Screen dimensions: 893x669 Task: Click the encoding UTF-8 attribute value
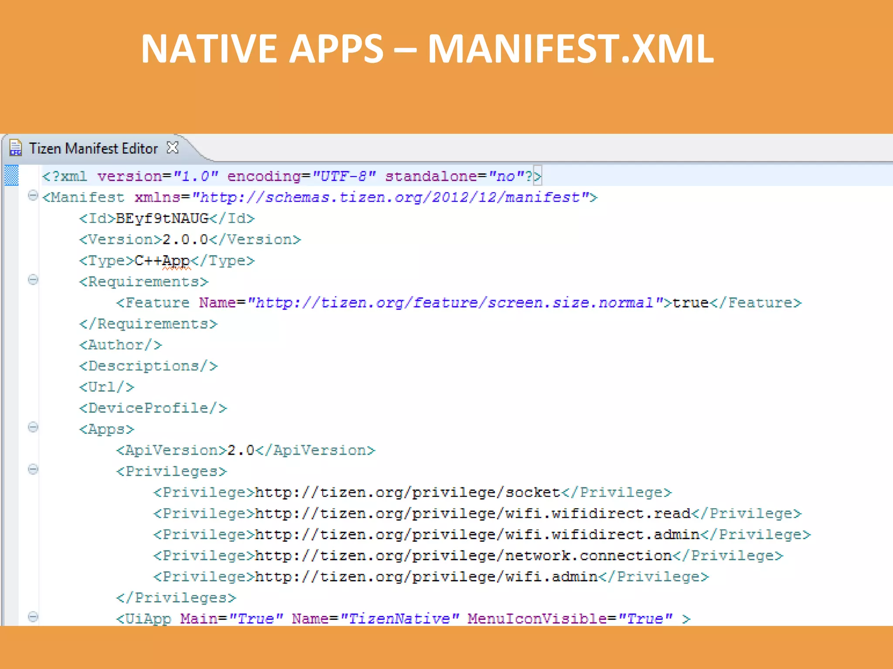point(344,176)
